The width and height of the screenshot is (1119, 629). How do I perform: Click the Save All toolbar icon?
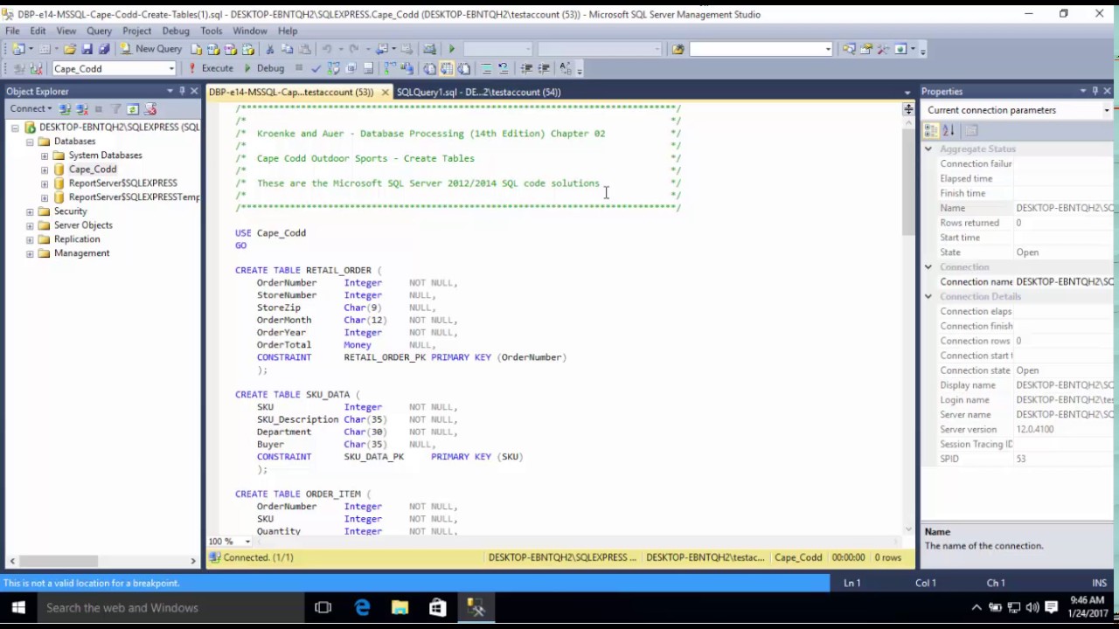coord(104,49)
